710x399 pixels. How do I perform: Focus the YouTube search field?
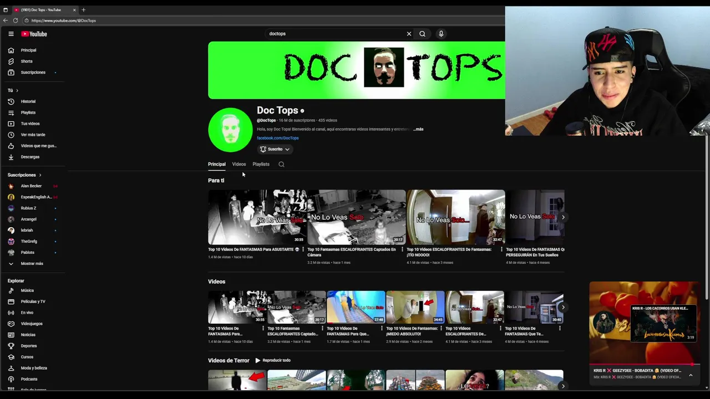point(336,34)
